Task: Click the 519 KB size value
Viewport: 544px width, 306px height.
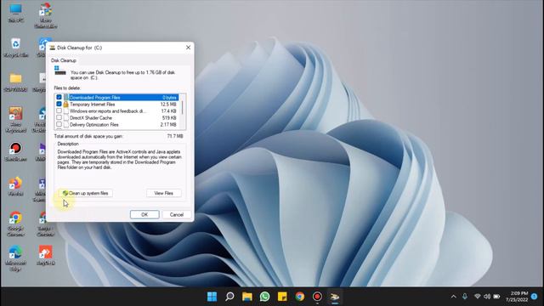Action: 169,118
